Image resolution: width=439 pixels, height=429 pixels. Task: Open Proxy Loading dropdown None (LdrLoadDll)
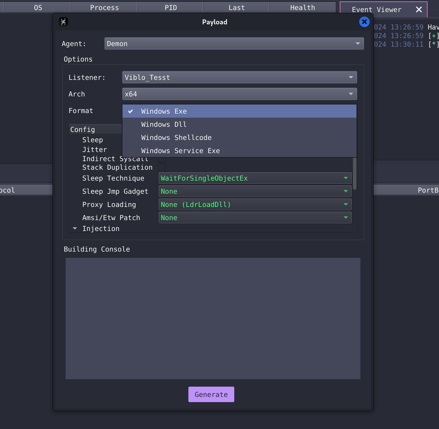[255, 204]
